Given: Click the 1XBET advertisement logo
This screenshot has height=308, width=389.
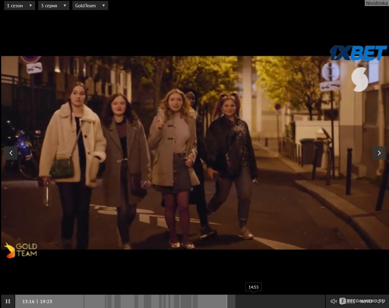Looking at the screenshot, I should click(x=358, y=53).
